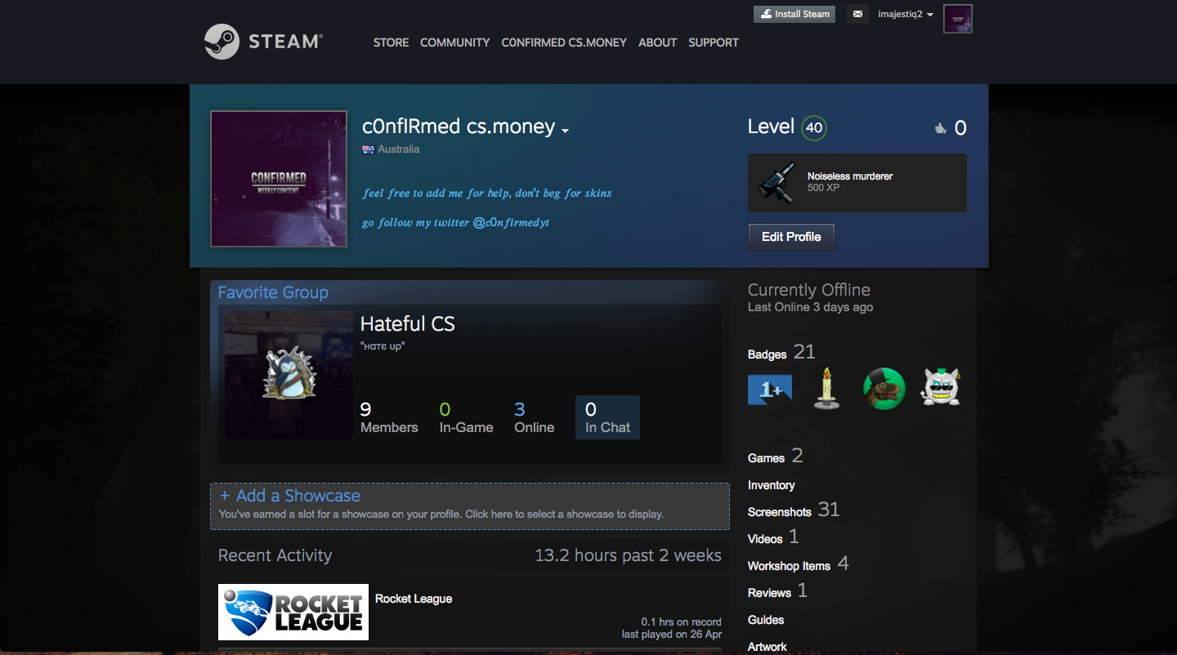Viewport: 1177px width, 655px height.
Task: Open the Badges link
Action: 768,354
